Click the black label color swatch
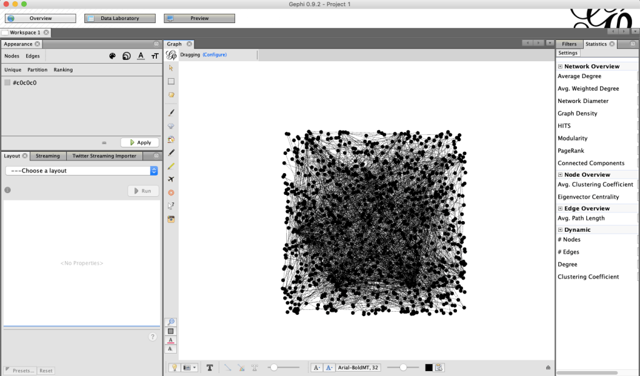 [x=429, y=367]
